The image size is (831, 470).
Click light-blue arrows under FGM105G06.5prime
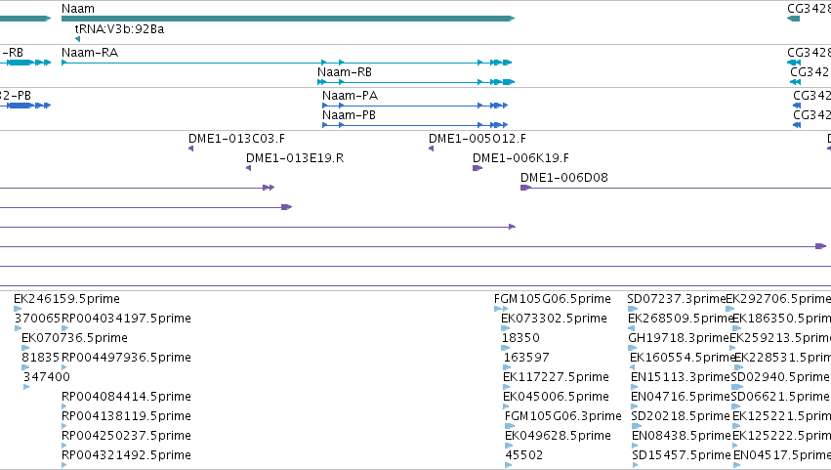click(501, 309)
